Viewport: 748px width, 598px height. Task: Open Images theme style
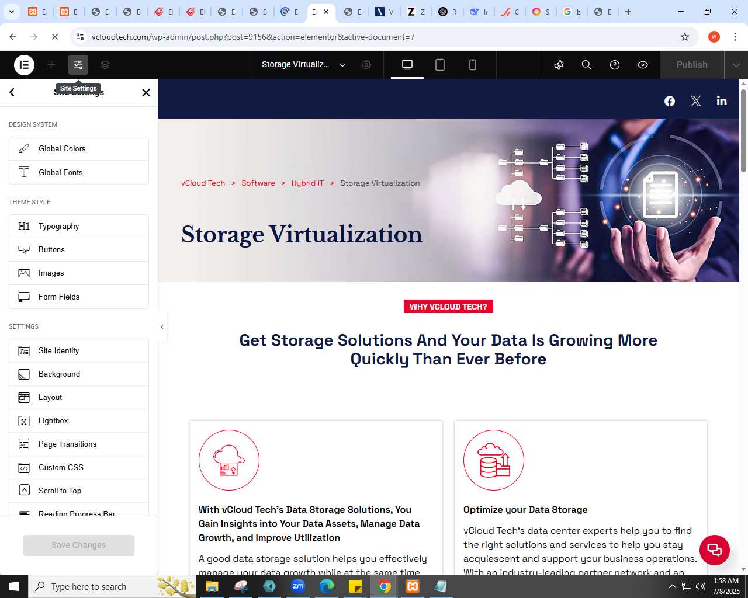(79, 273)
